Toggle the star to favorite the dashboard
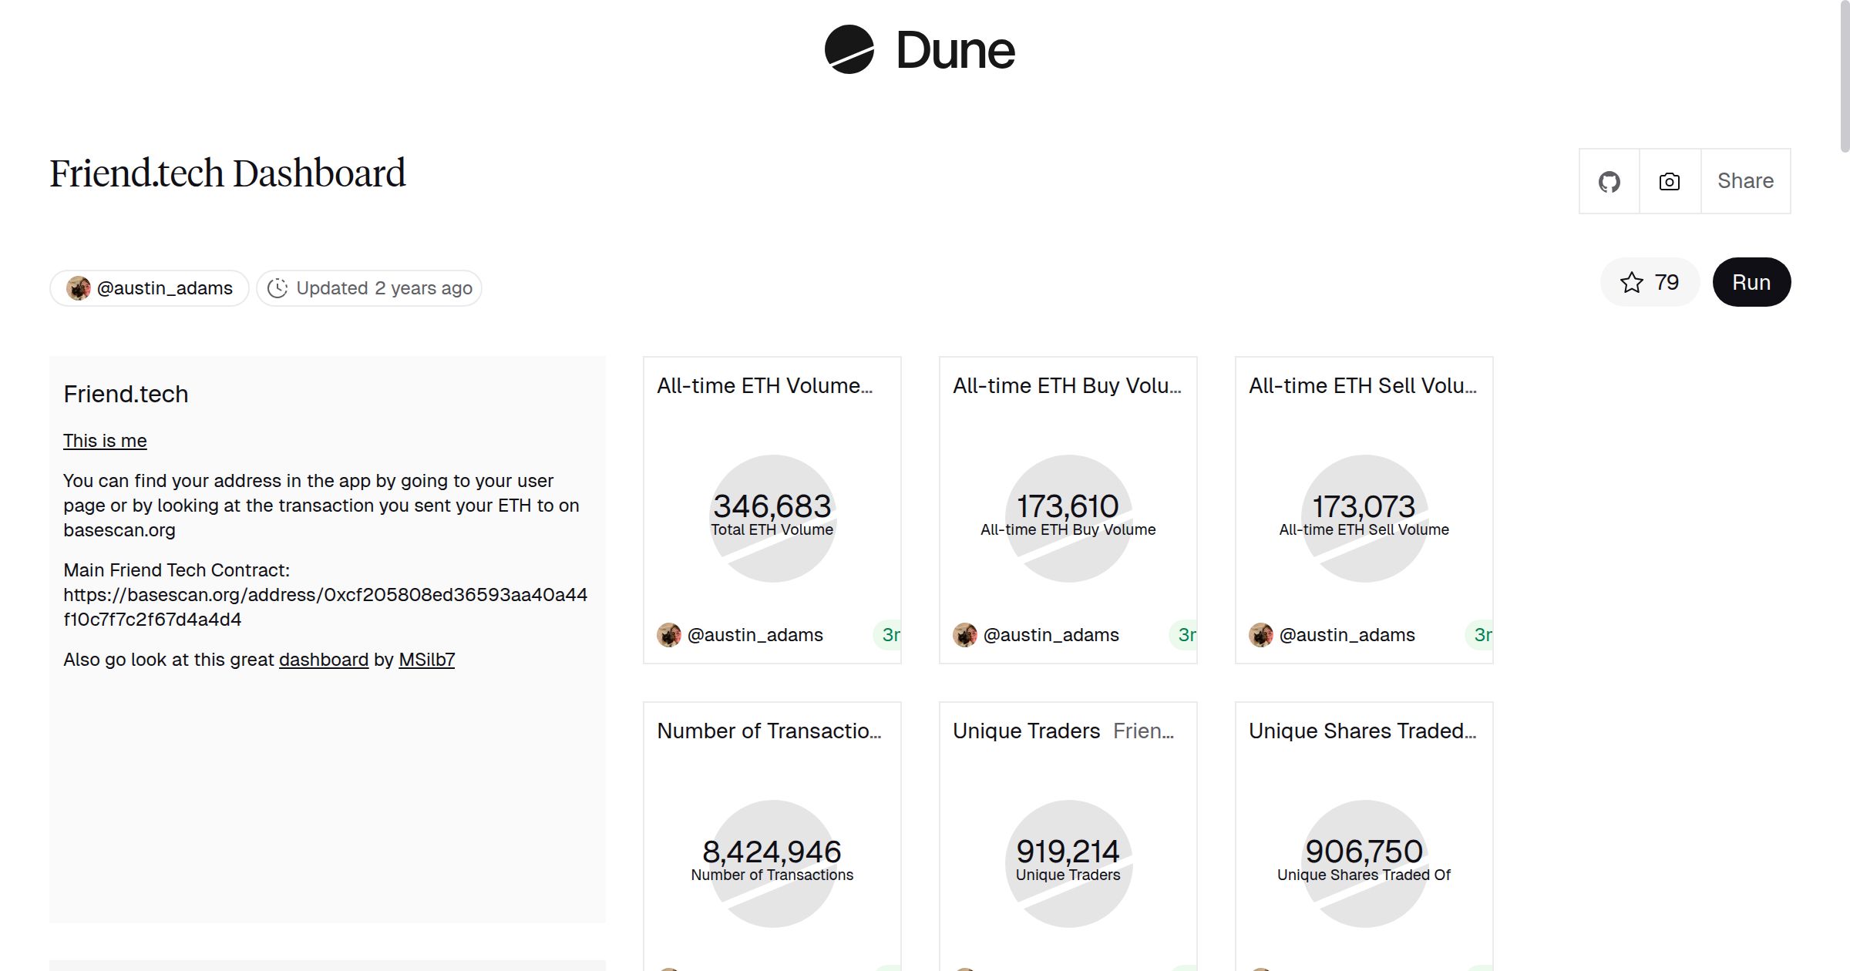This screenshot has width=1850, height=971. (x=1632, y=282)
